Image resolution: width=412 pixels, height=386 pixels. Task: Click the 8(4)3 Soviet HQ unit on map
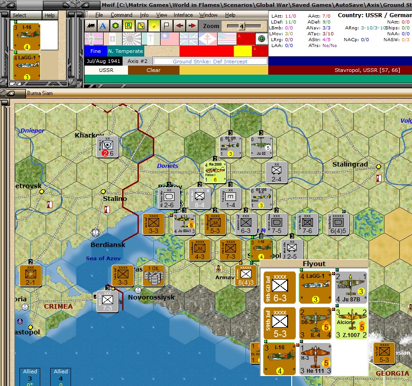(246, 276)
